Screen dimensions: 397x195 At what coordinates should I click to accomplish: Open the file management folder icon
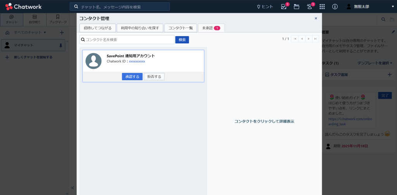[x=297, y=7]
